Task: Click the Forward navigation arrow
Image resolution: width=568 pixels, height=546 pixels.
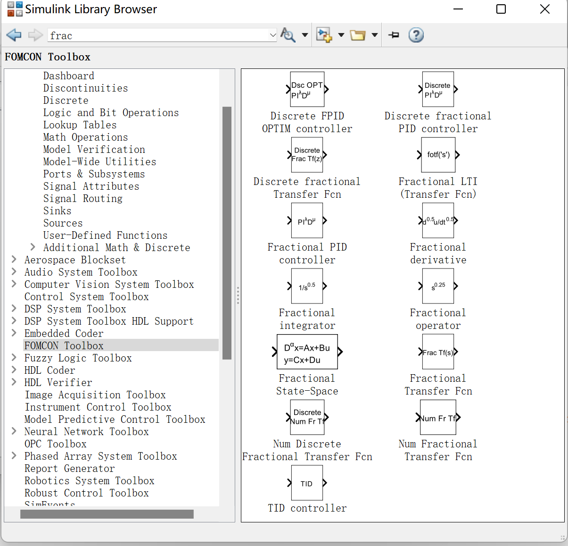Action: tap(35, 35)
